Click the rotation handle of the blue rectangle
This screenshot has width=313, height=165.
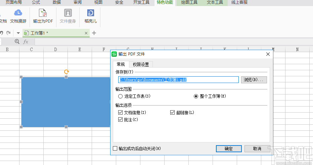point(66,72)
